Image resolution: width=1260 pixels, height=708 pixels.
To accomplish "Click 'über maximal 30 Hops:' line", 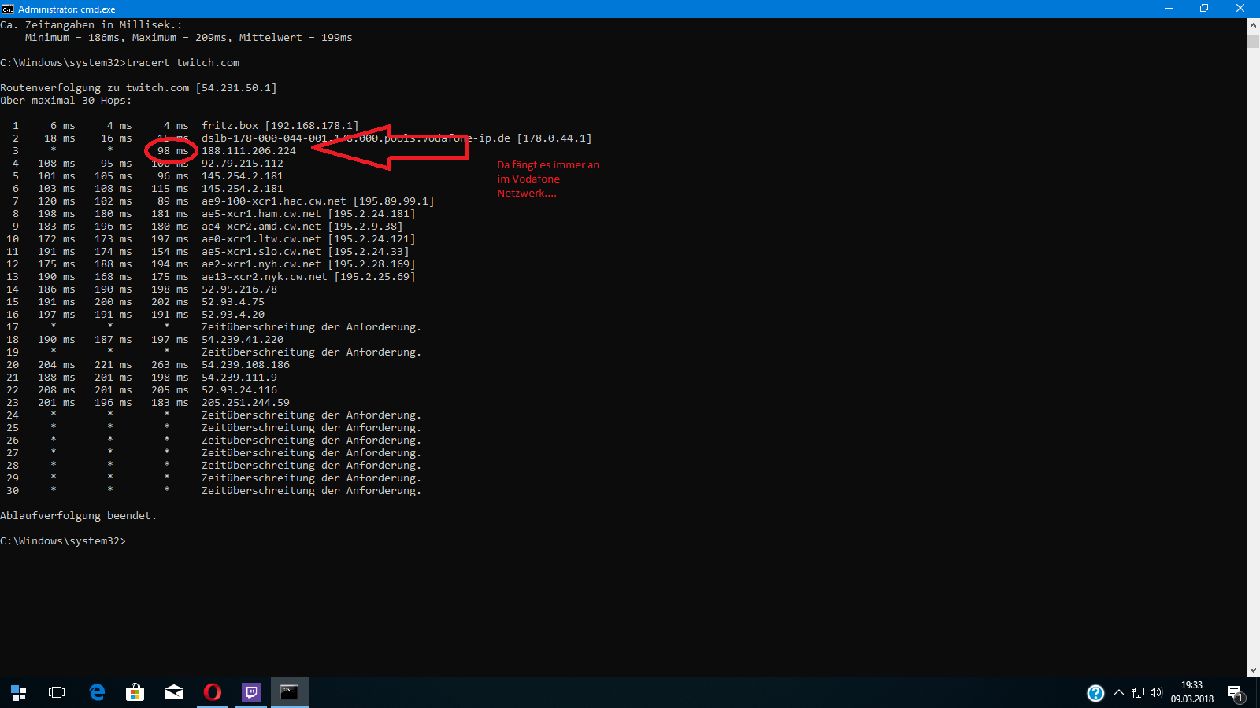I will tap(66, 101).
